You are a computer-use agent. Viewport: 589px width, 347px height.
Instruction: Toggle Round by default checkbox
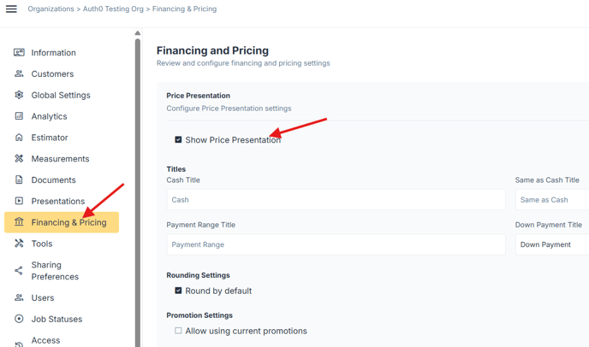point(178,291)
